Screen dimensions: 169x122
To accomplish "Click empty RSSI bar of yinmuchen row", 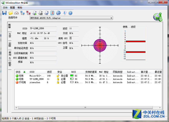I will point(72,82).
